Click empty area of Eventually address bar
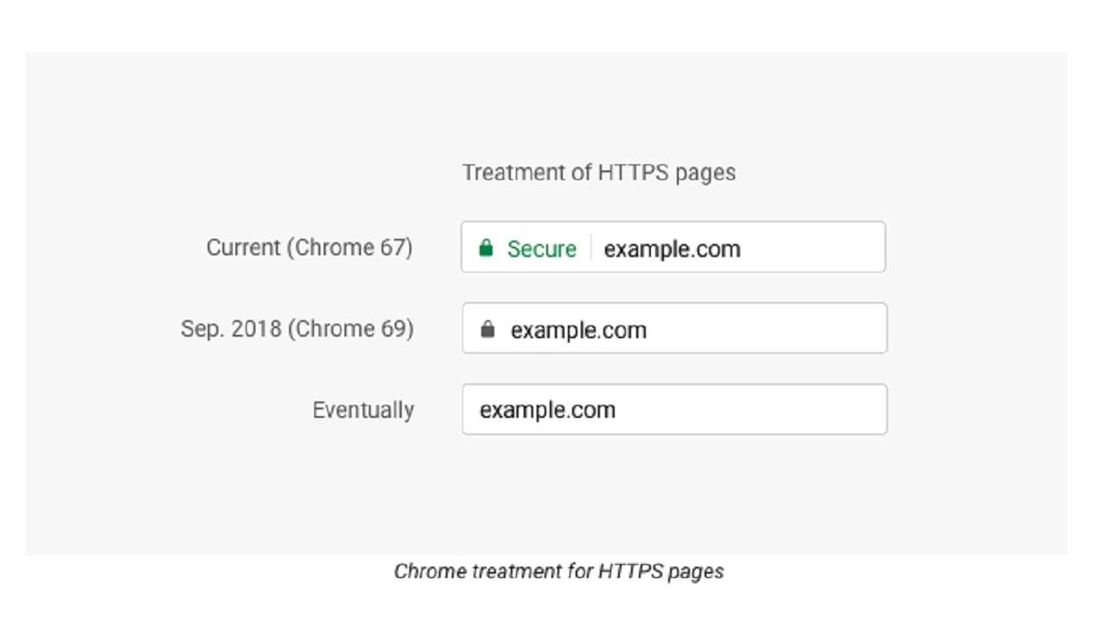This screenshot has width=1108, height=623. click(x=750, y=409)
